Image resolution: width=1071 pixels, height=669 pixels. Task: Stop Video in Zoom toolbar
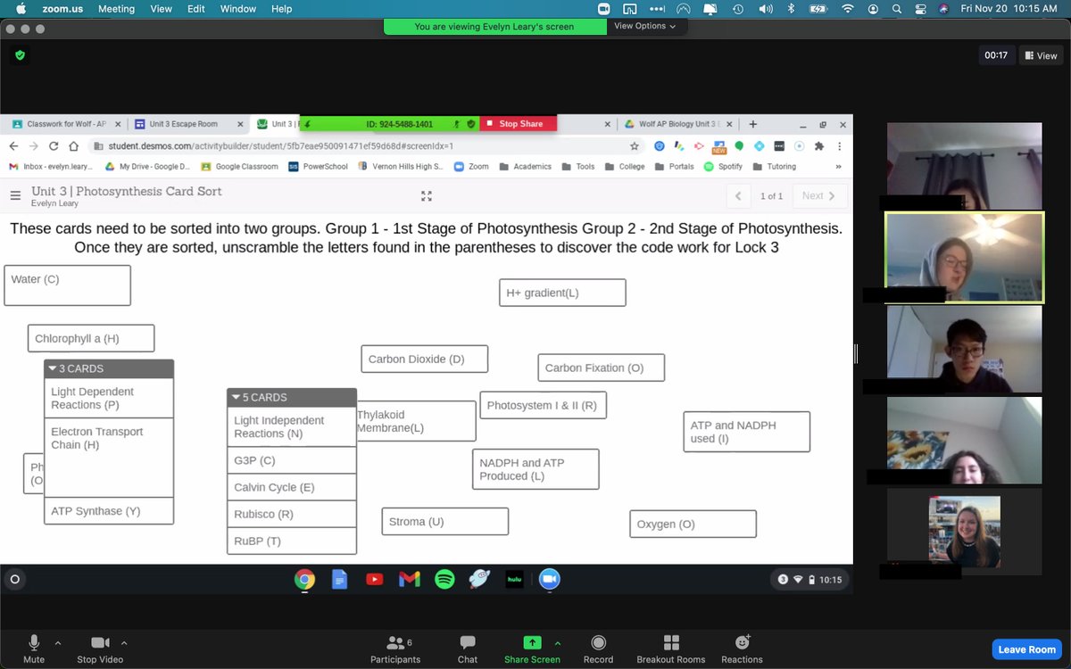pyautogui.click(x=100, y=649)
